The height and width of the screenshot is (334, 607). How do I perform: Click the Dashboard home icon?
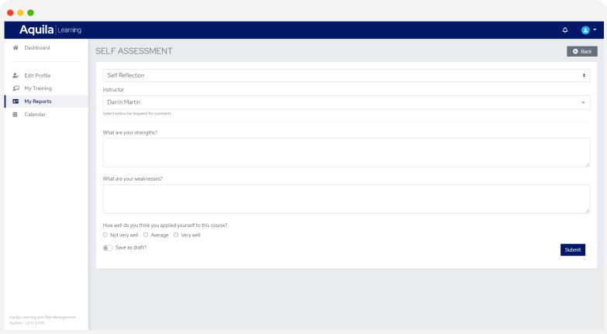click(x=16, y=48)
